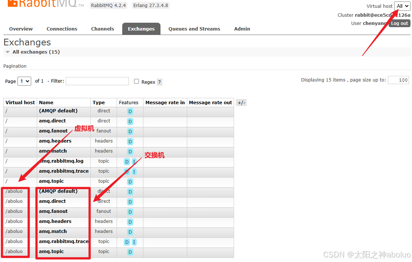Open the Page number dropdown

coord(25,81)
